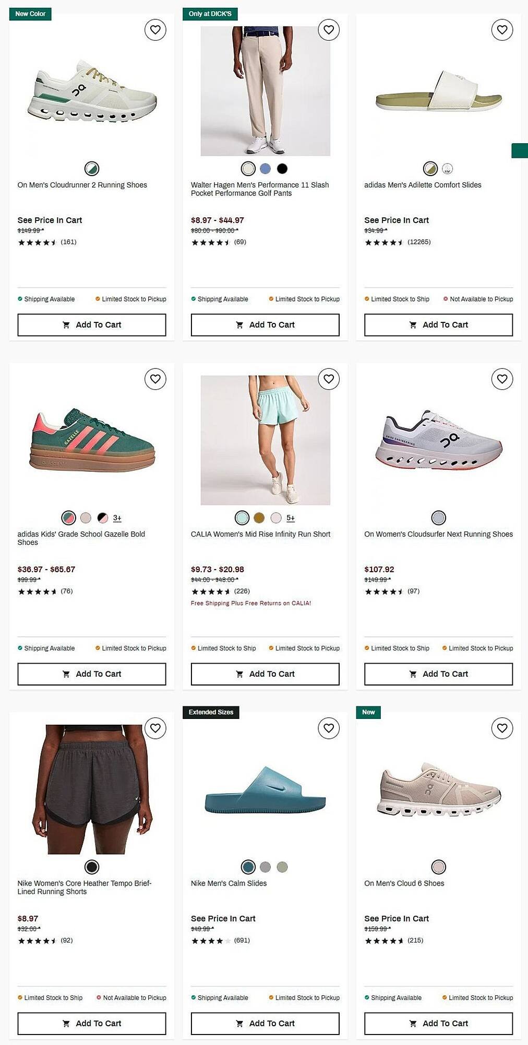Add On Men's Cloudrunner 2 to cart
528x1045 pixels.
tap(92, 324)
